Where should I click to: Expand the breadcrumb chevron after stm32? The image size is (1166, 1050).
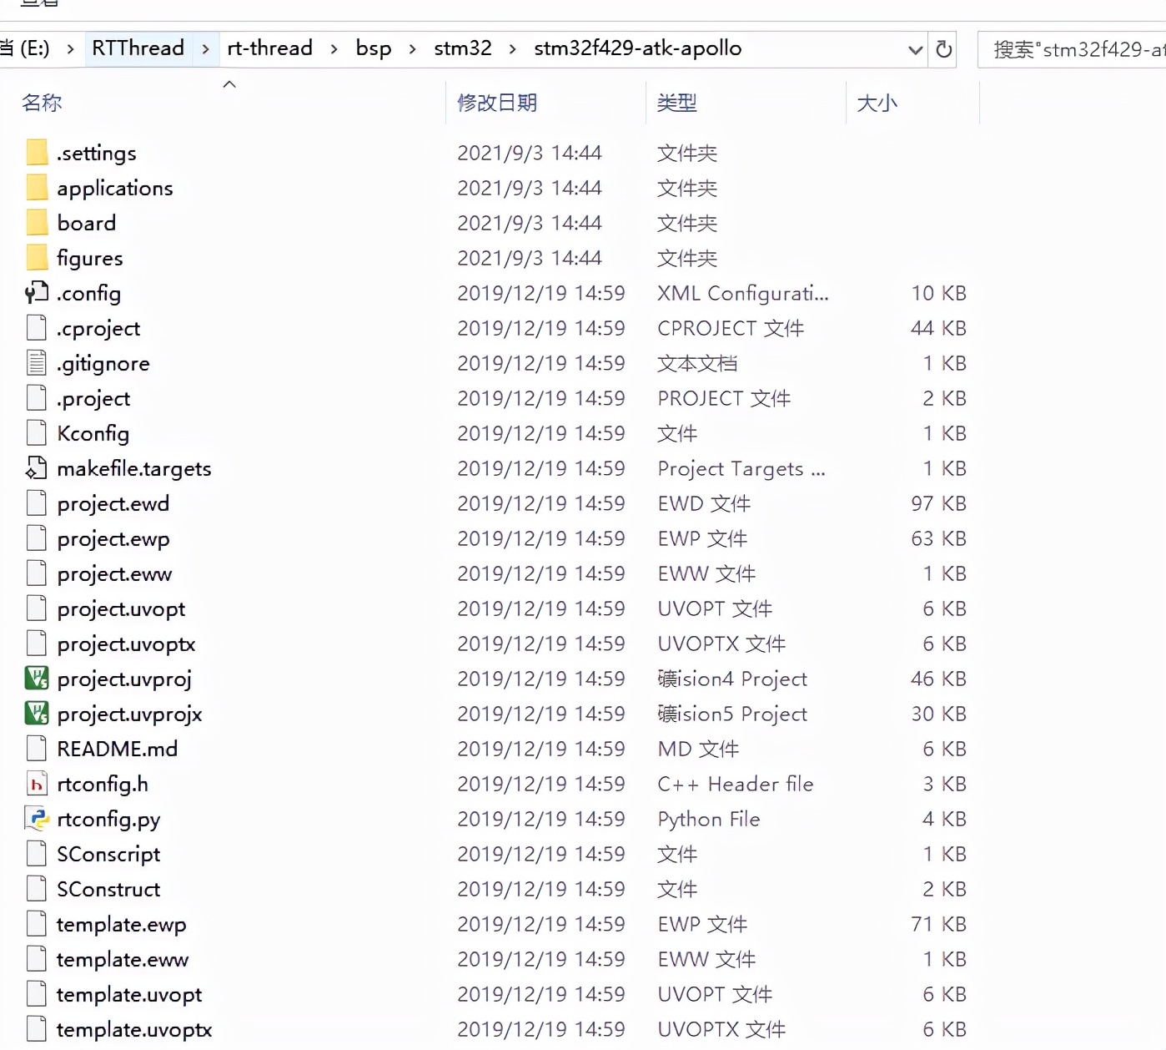[x=511, y=48]
